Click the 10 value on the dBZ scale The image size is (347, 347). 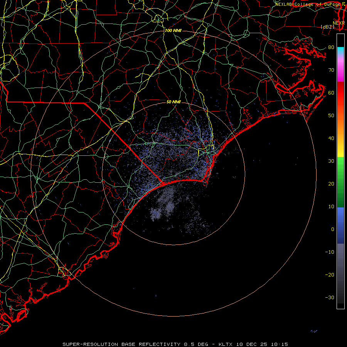331,207
